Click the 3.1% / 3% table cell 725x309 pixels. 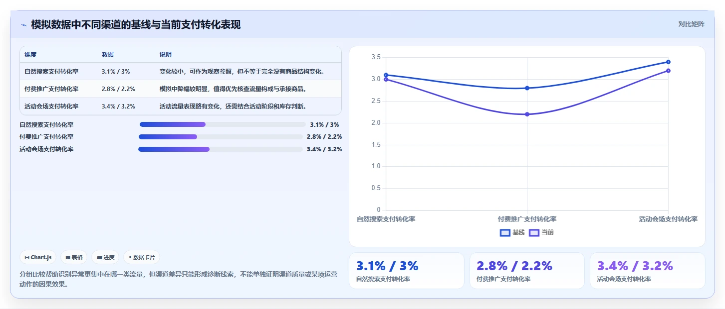tap(116, 71)
